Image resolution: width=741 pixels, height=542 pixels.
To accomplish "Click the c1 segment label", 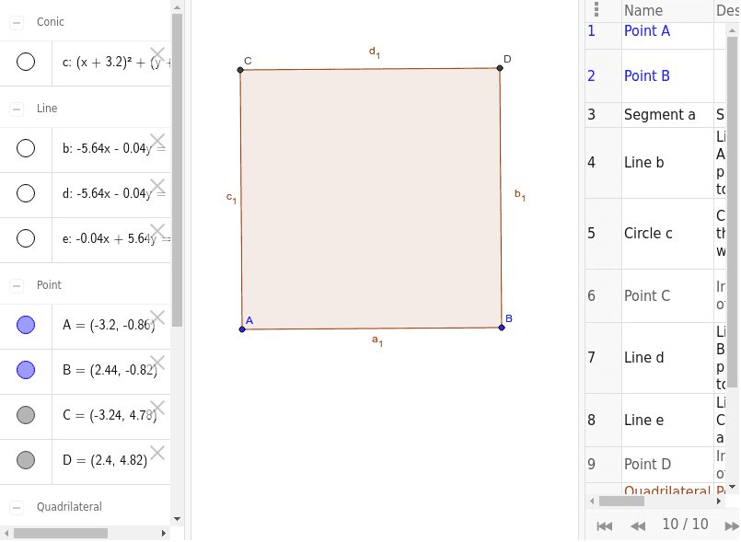I will tap(231, 198).
